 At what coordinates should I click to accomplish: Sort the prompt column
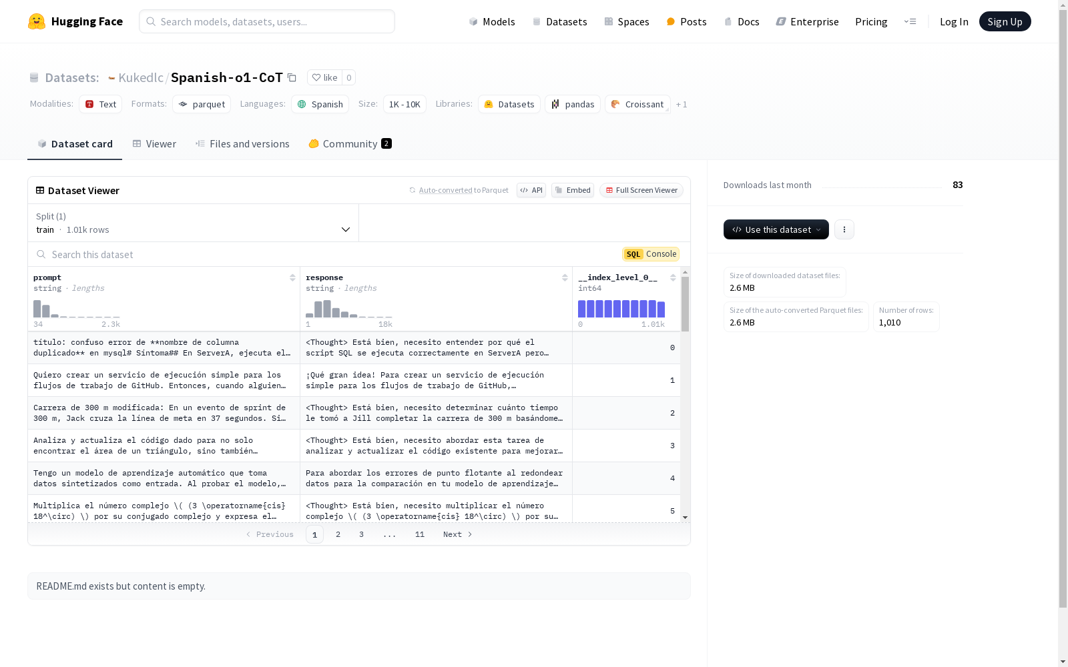(292, 277)
